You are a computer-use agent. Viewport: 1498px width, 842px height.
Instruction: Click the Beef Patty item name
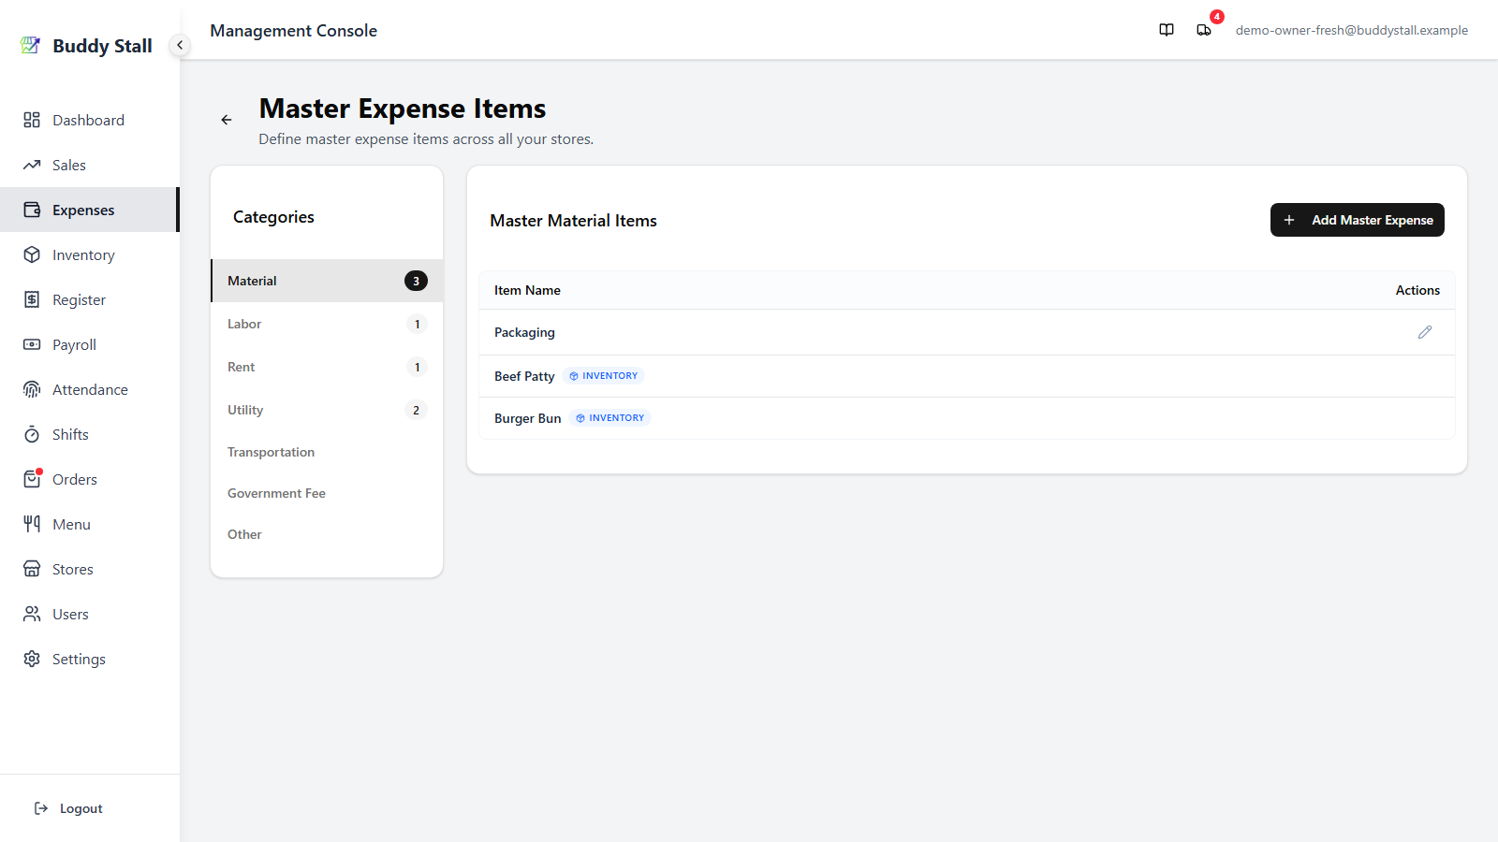[524, 376]
